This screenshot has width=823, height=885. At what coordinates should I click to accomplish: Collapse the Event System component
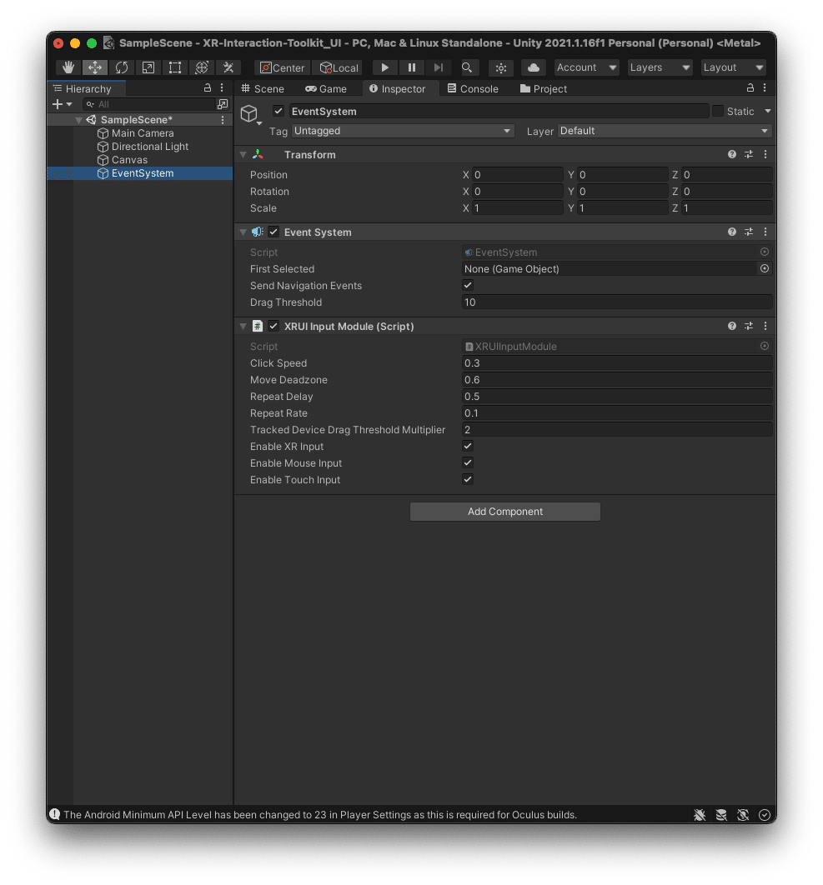click(243, 232)
